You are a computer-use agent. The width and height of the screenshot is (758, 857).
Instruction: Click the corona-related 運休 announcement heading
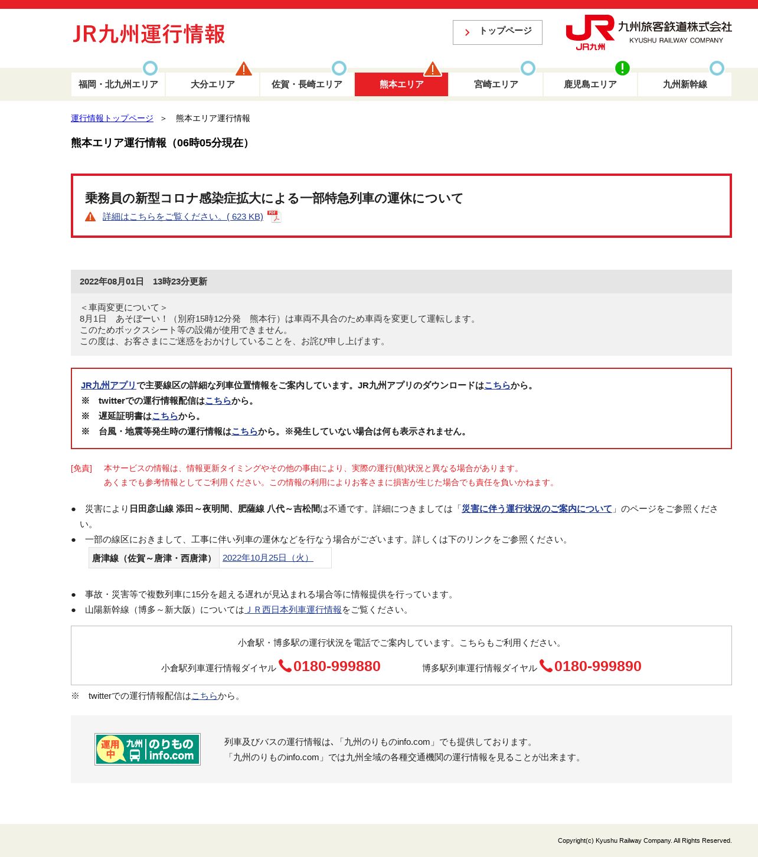coord(274,198)
